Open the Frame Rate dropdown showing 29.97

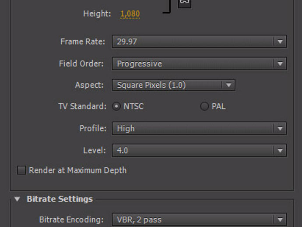pos(199,42)
